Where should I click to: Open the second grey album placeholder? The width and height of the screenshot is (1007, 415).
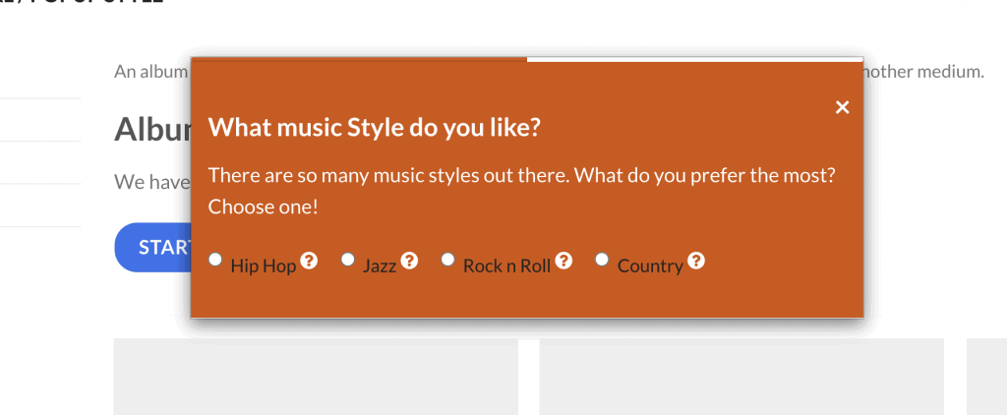click(741, 377)
